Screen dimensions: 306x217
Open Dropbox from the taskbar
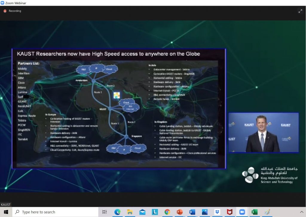click(217, 212)
